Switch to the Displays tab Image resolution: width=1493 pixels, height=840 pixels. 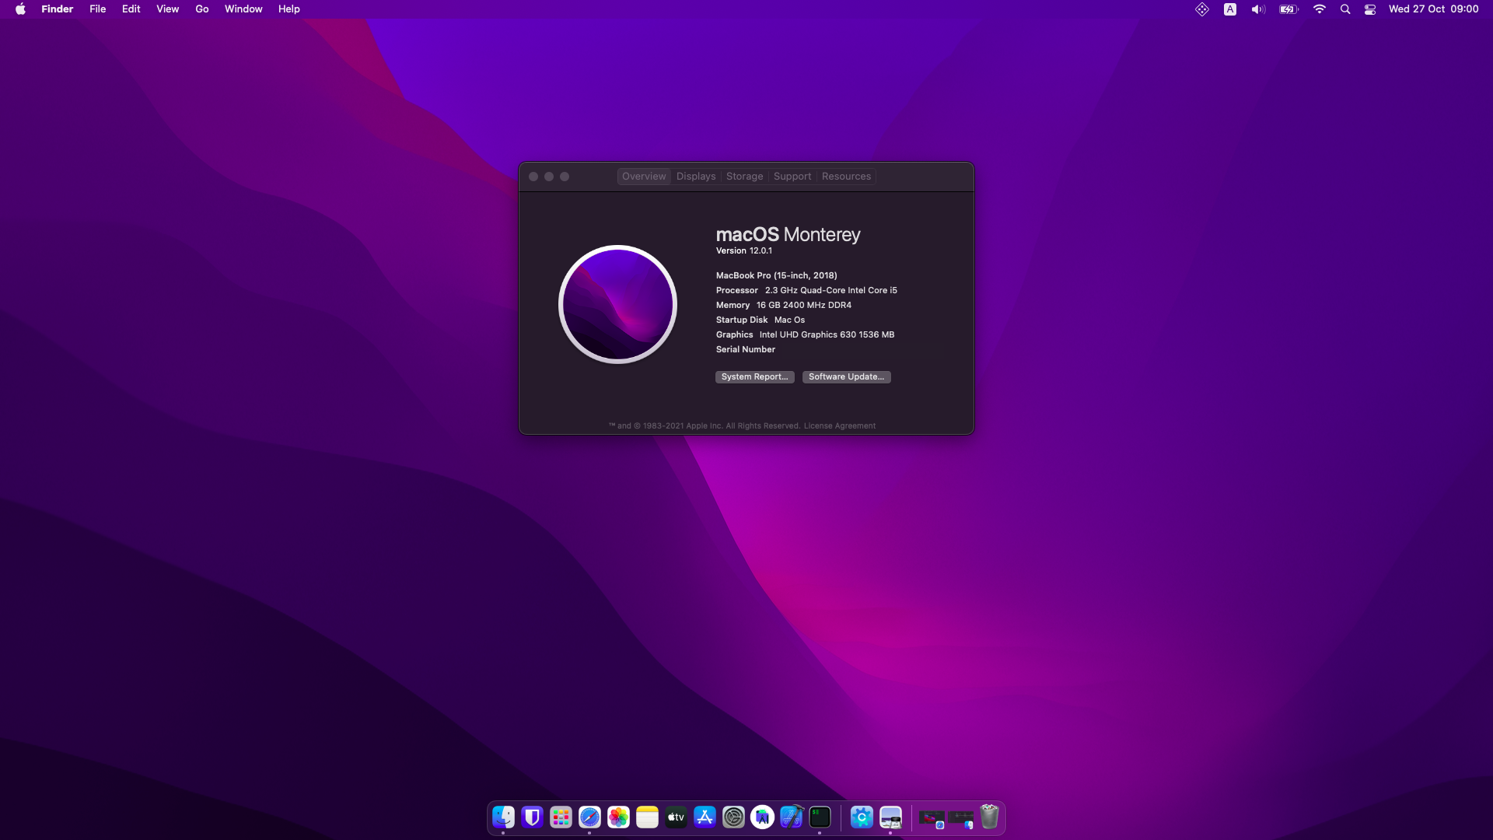(x=695, y=177)
